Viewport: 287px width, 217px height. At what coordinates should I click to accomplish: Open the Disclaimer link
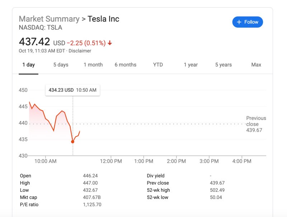[x=80, y=51]
